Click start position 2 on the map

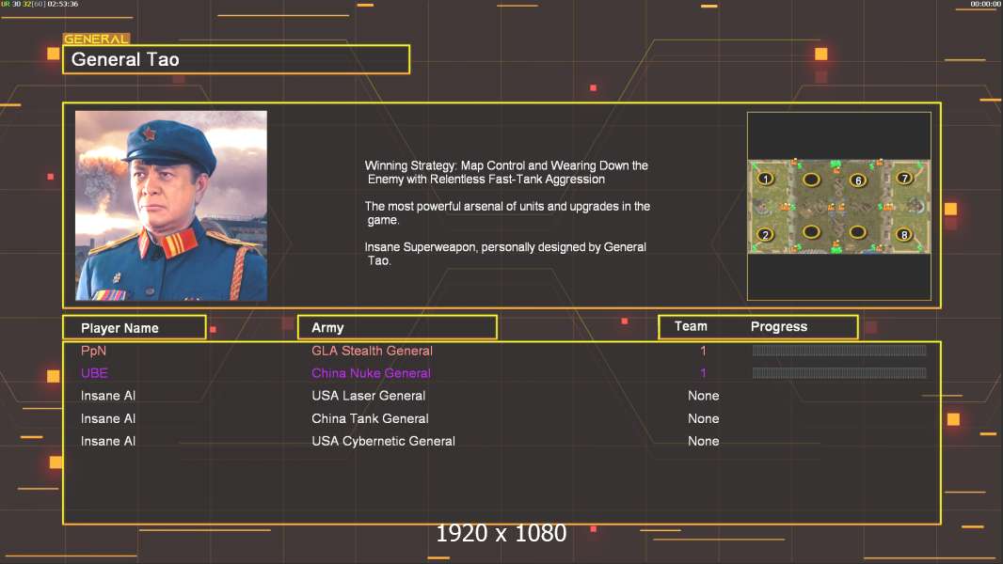pos(765,234)
